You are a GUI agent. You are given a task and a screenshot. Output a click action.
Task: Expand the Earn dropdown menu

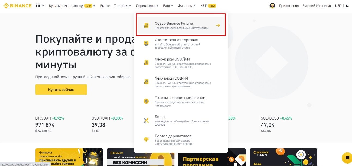point(168,6)
